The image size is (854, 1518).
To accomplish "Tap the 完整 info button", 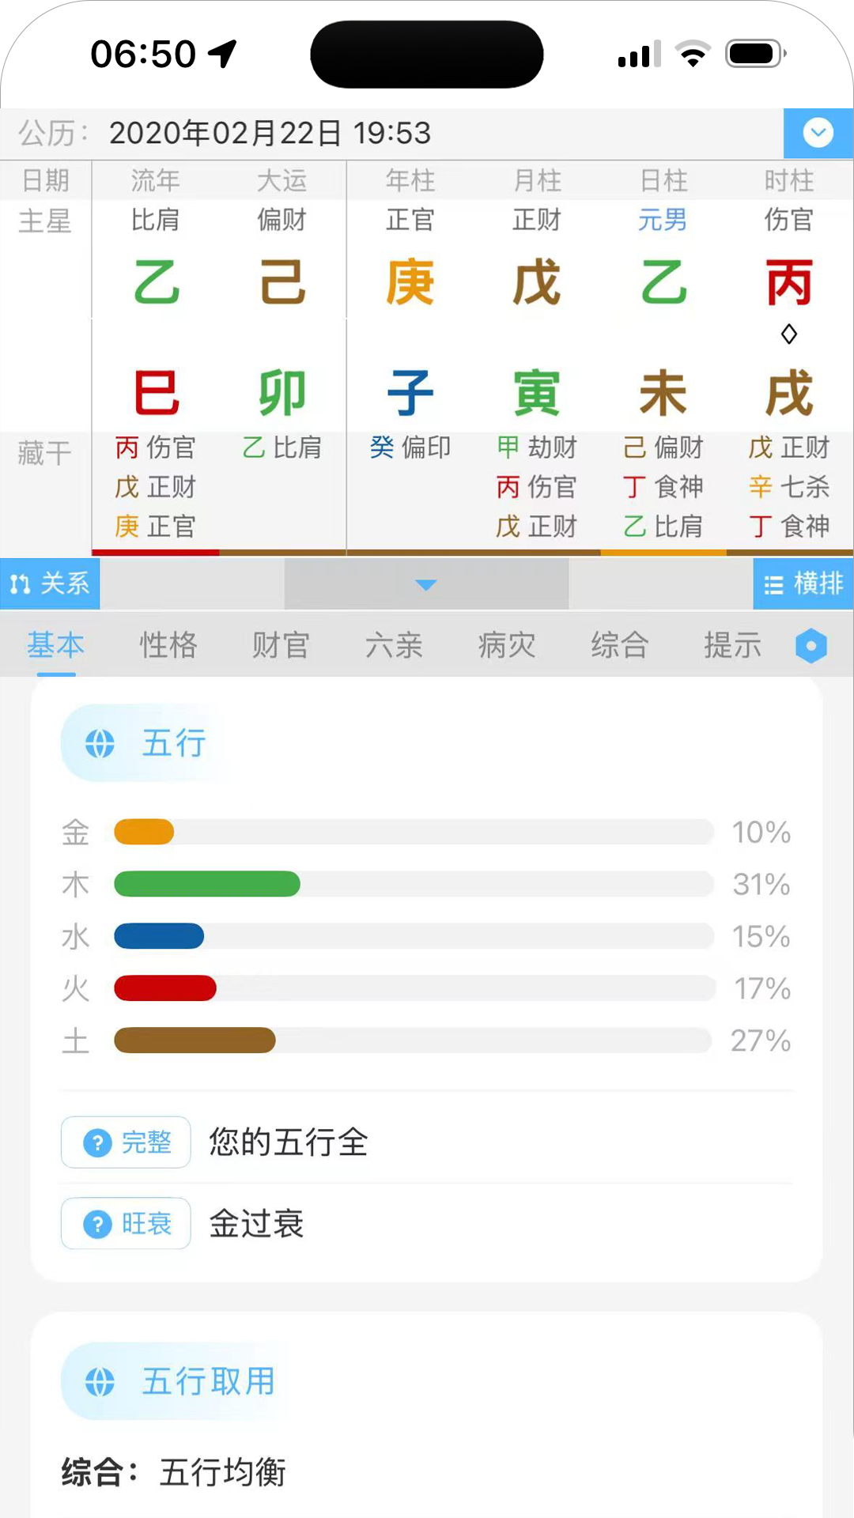I will (127, 1142).
